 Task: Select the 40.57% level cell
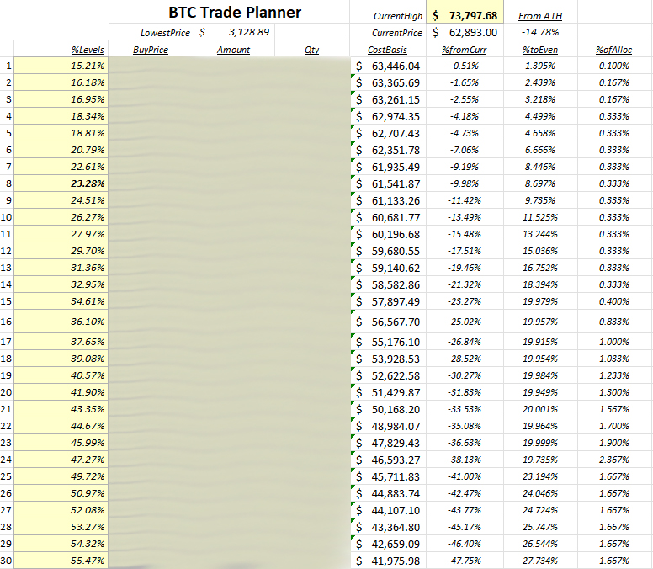(x=61, y=375)
